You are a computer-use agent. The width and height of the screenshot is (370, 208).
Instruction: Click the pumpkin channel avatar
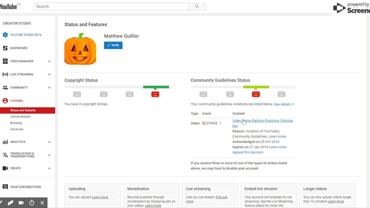point(80,49)
